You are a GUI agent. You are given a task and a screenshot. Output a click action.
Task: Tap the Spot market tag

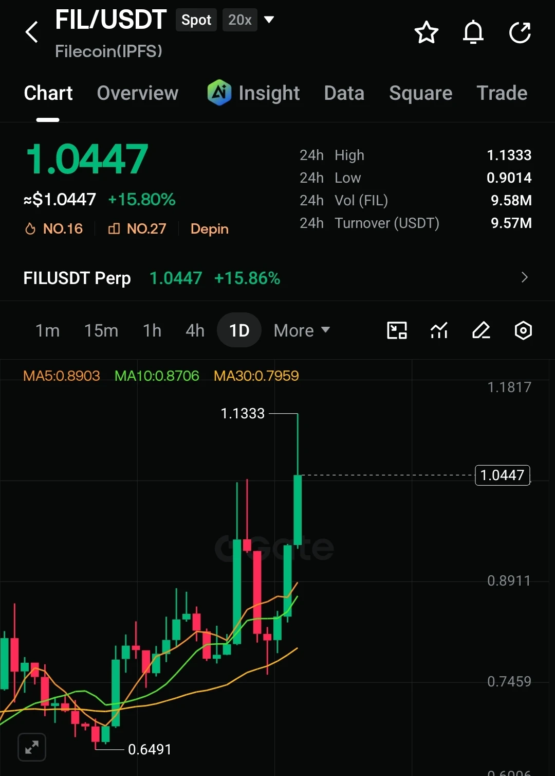click(196, 20)
